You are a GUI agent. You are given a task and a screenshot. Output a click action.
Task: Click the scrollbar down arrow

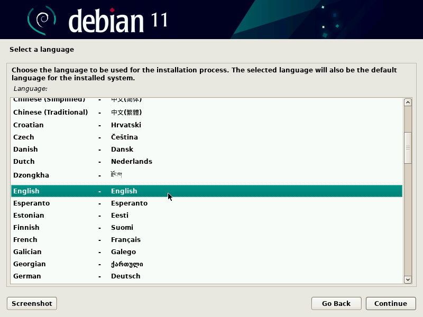click(x=408, y=279)
